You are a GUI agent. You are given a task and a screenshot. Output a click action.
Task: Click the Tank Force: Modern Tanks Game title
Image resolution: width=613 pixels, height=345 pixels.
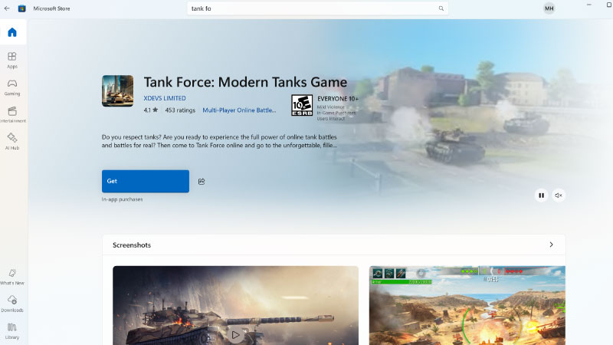245,82
